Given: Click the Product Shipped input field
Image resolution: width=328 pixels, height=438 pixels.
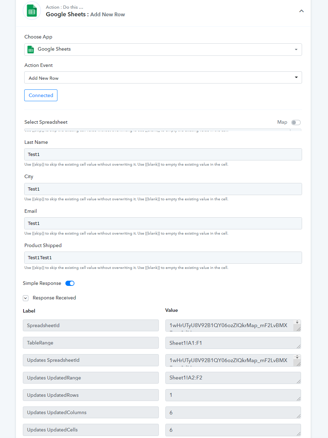Looking at the screenshot, I should 163,257.
